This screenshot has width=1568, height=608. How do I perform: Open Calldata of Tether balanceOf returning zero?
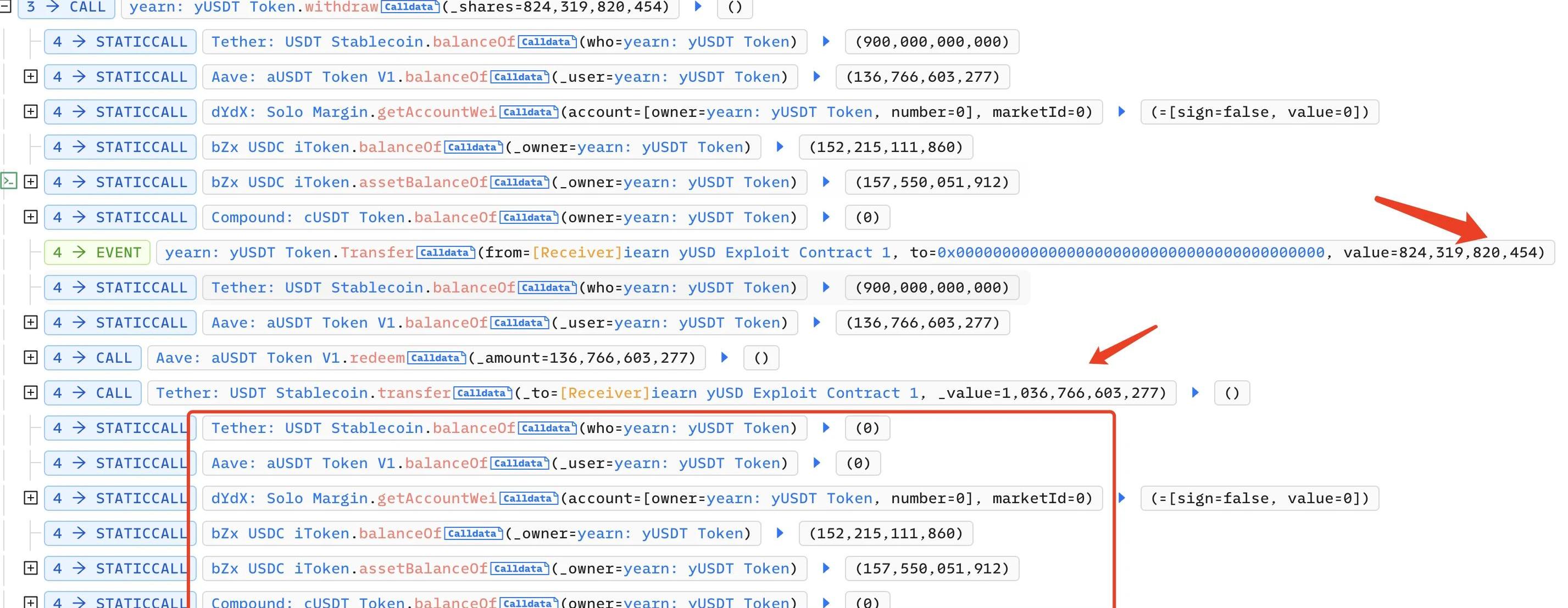coord(547,428)
